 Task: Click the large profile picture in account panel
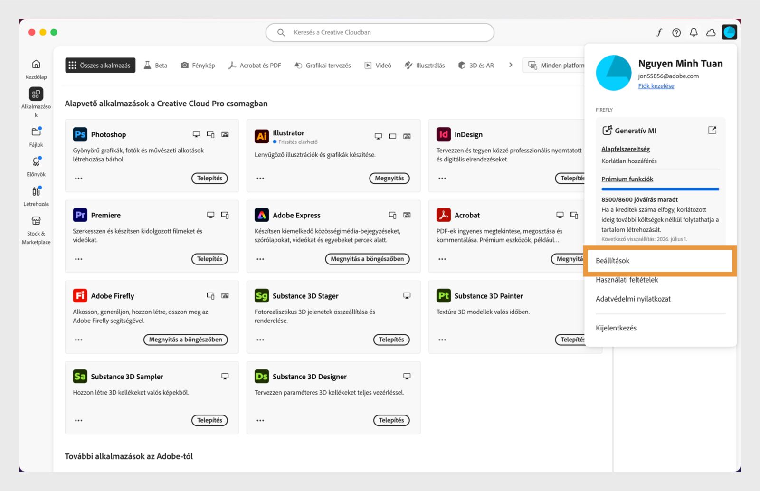(x=614, y=73)
